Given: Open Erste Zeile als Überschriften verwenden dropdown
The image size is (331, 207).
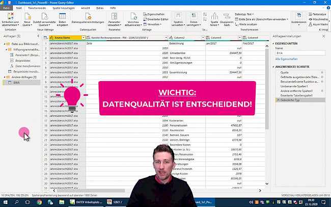Looking at the screenshot, I should [262, 19].
